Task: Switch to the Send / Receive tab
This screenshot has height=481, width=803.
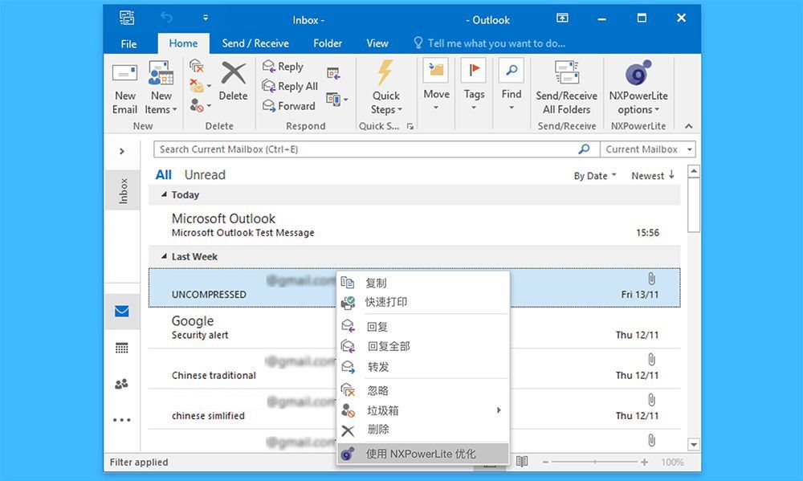Action: coord(255,43)
